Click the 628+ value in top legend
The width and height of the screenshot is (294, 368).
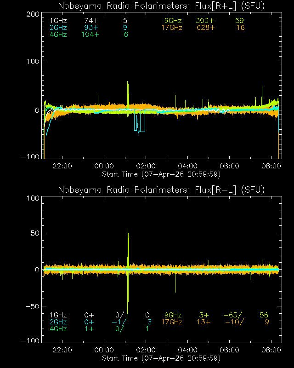[205, 28]
